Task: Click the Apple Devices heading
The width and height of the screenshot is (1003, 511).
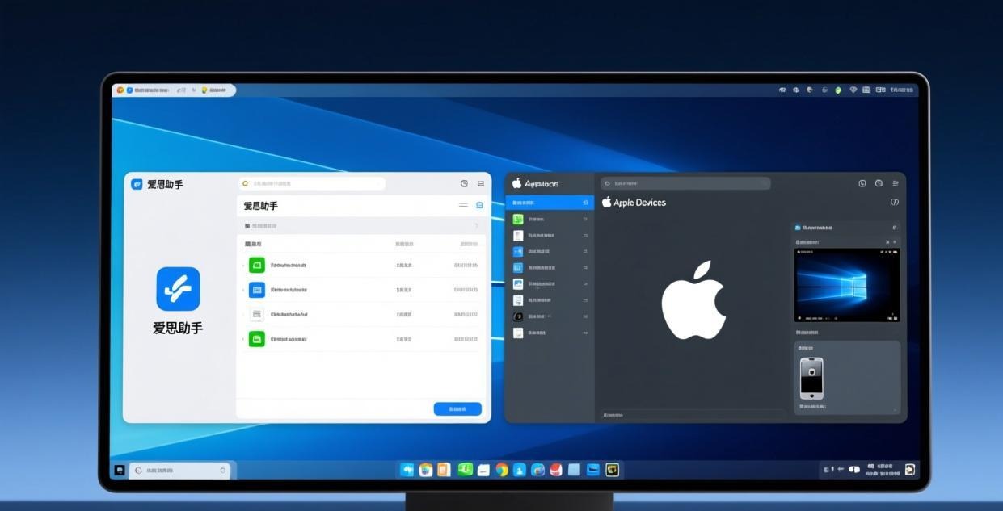Action: point(639,203)
